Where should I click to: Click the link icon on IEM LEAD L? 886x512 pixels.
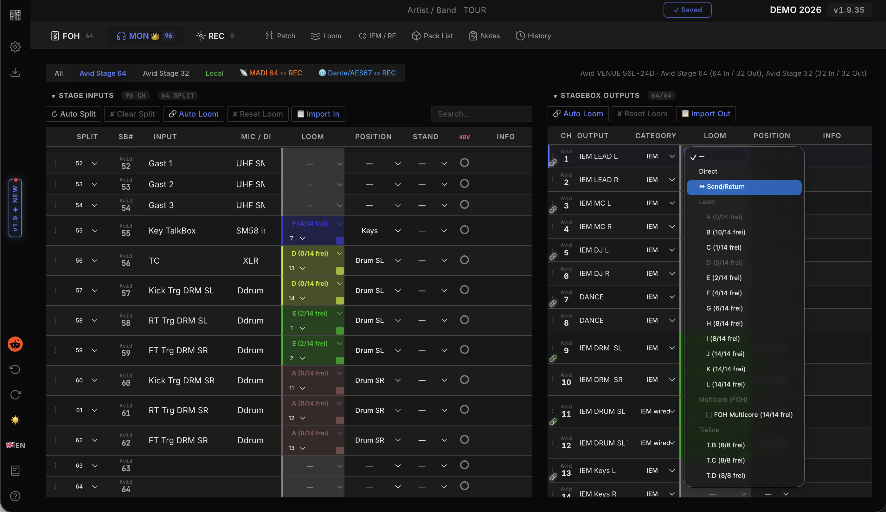pos(553,163)
